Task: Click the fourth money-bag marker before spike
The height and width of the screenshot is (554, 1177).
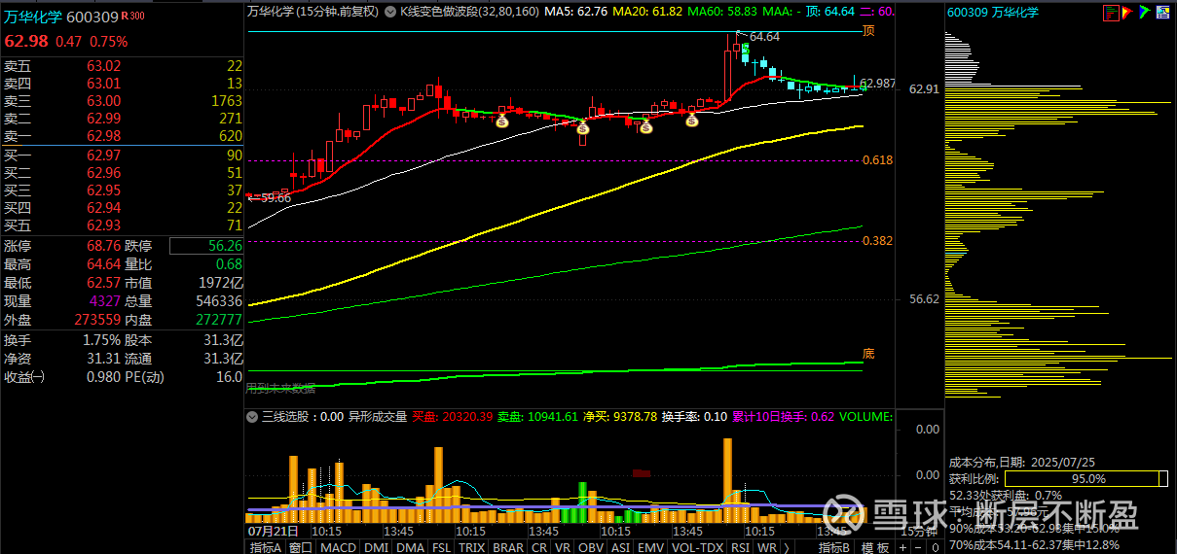Action: (692, 121)
